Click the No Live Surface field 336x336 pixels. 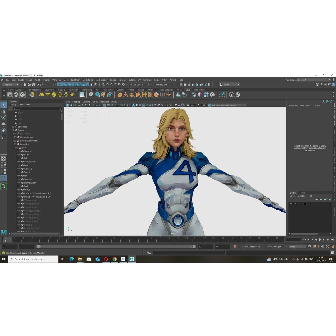[x=137, y=85]
